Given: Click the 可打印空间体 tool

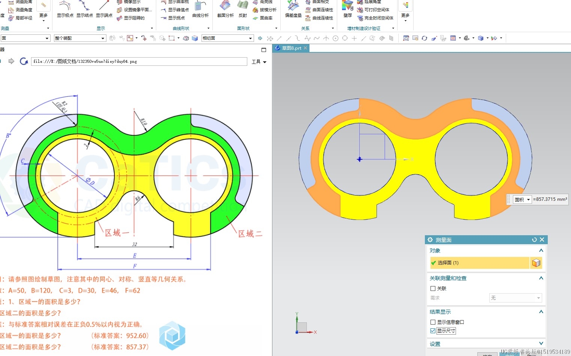Looking at the screenshot, I should tap(373, 10).
